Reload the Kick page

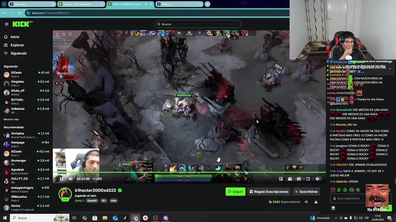[19, 13]
